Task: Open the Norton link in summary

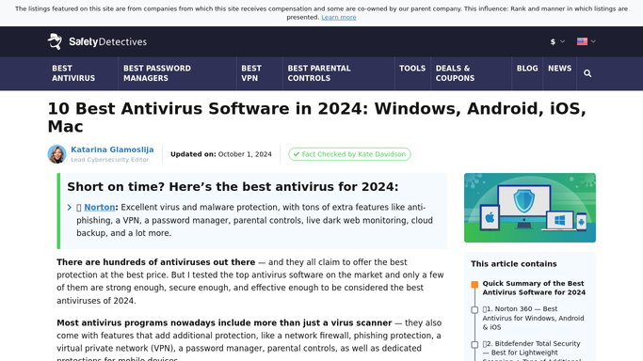Action: [x=100, y=208]
